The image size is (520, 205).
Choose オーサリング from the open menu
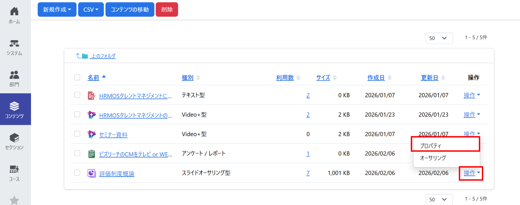coord(433,158)
